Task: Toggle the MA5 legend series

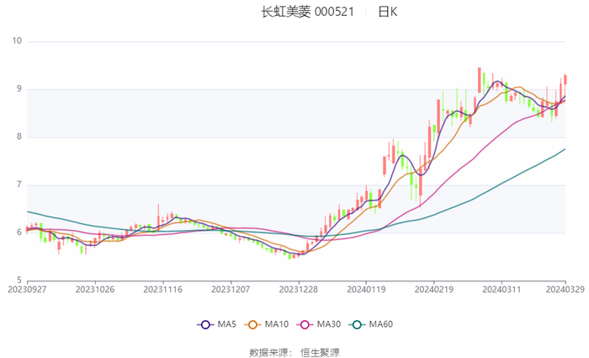Action: tap(216, 324)
